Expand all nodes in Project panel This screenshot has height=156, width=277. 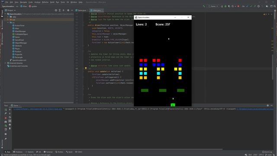[60, 10]
